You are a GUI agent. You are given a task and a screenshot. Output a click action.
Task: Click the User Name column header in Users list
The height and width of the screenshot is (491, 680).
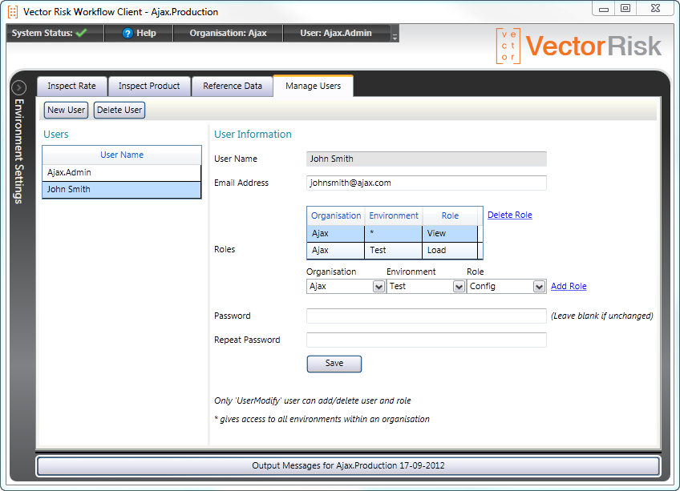122,155
